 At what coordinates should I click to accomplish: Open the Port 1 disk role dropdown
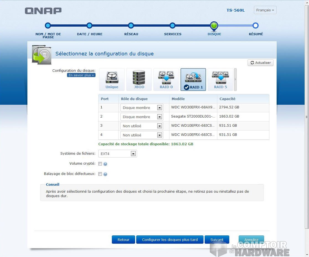click(x=160, y=108)
